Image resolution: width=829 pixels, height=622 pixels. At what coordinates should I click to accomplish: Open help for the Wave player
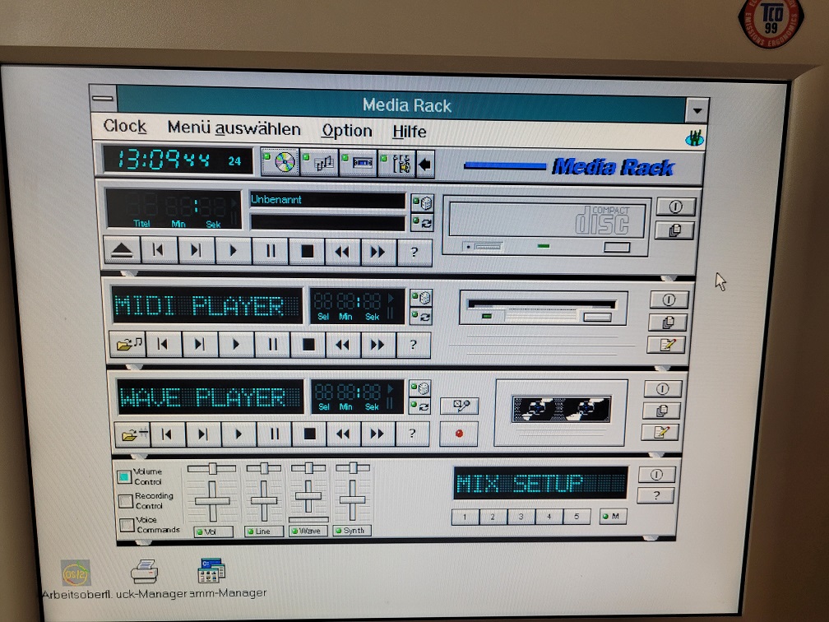point(412,434)
